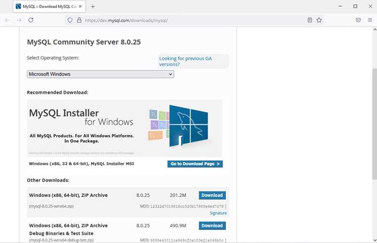
Task: Click the MySQL Installer for Windows banner
Action: click(x=125, y=128)
